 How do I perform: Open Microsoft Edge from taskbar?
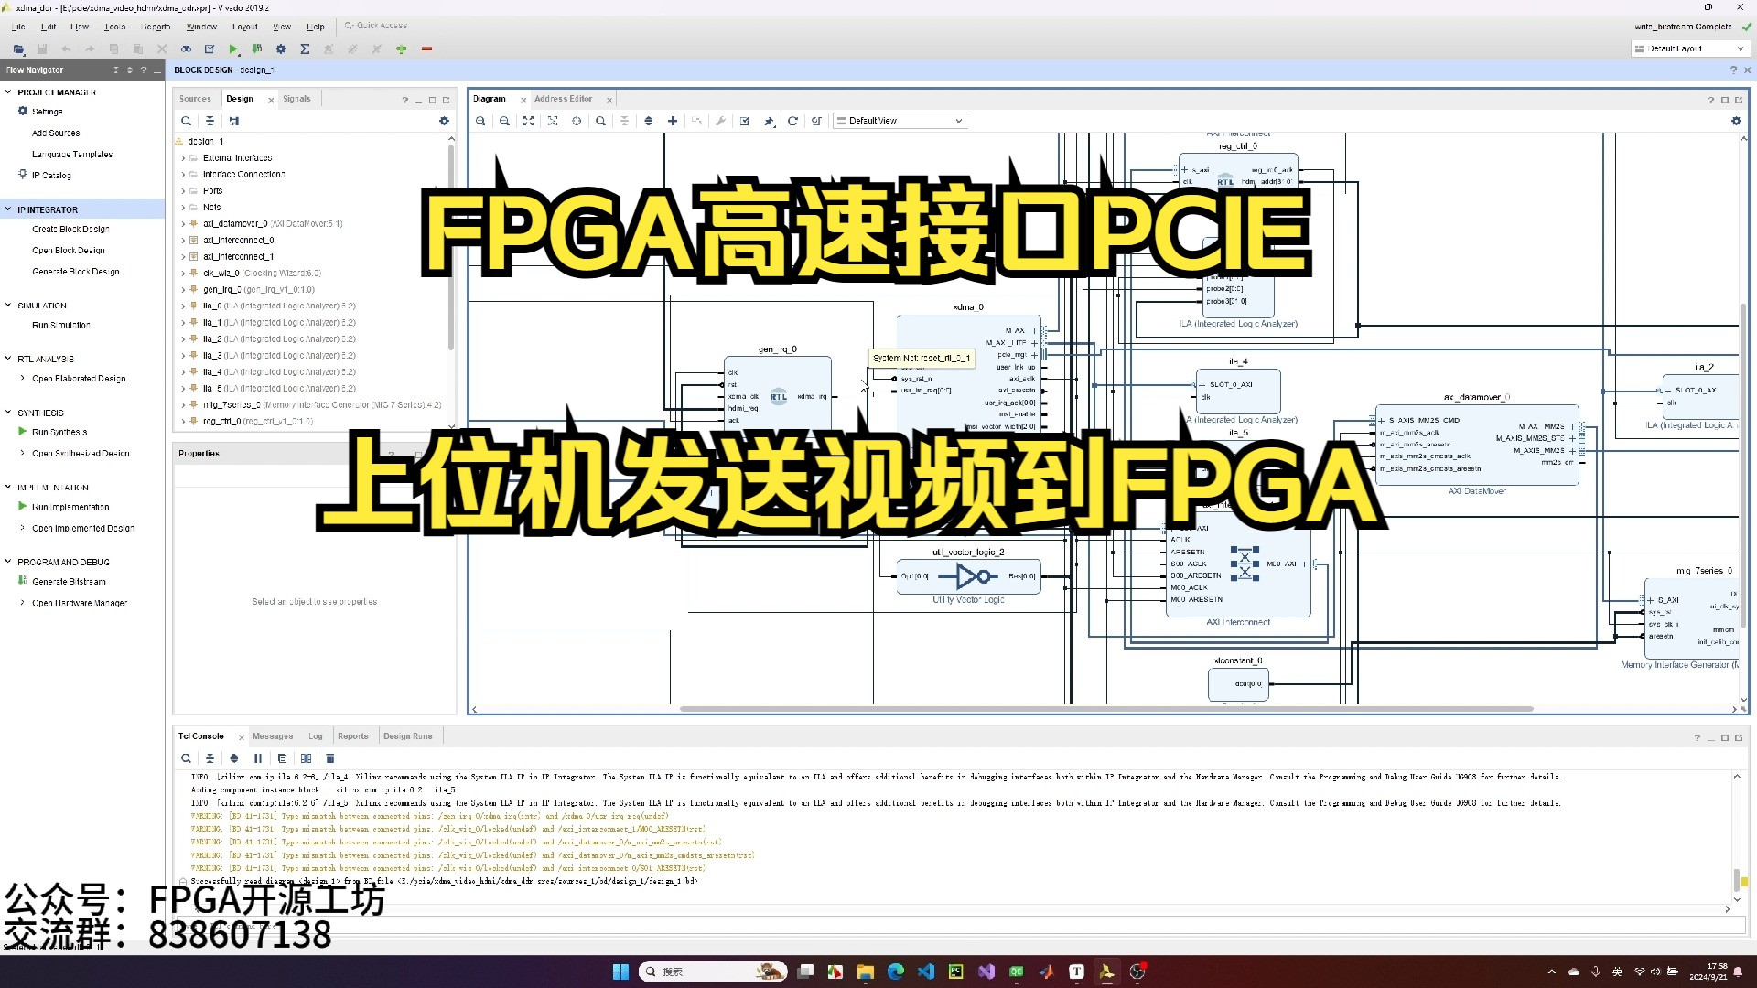pos(896,972)
